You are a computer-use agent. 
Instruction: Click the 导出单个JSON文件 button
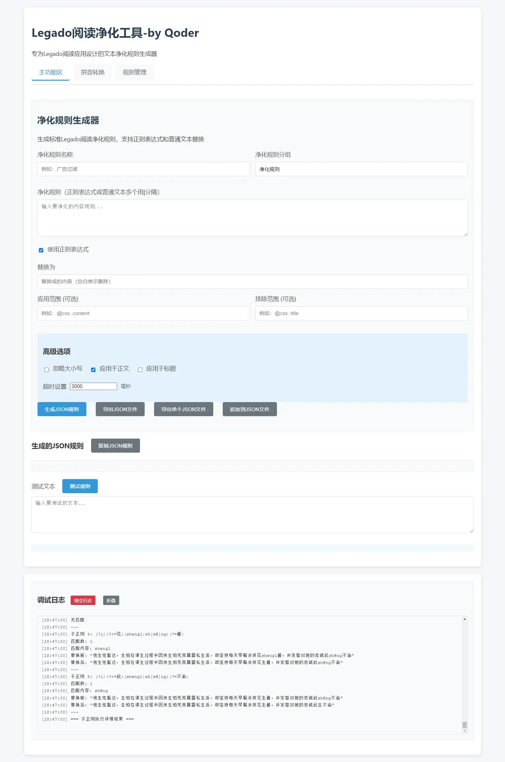[184, 409]
